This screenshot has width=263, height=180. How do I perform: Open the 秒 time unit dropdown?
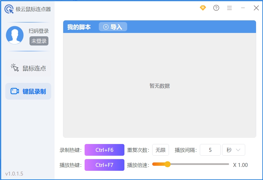point(233,150)
